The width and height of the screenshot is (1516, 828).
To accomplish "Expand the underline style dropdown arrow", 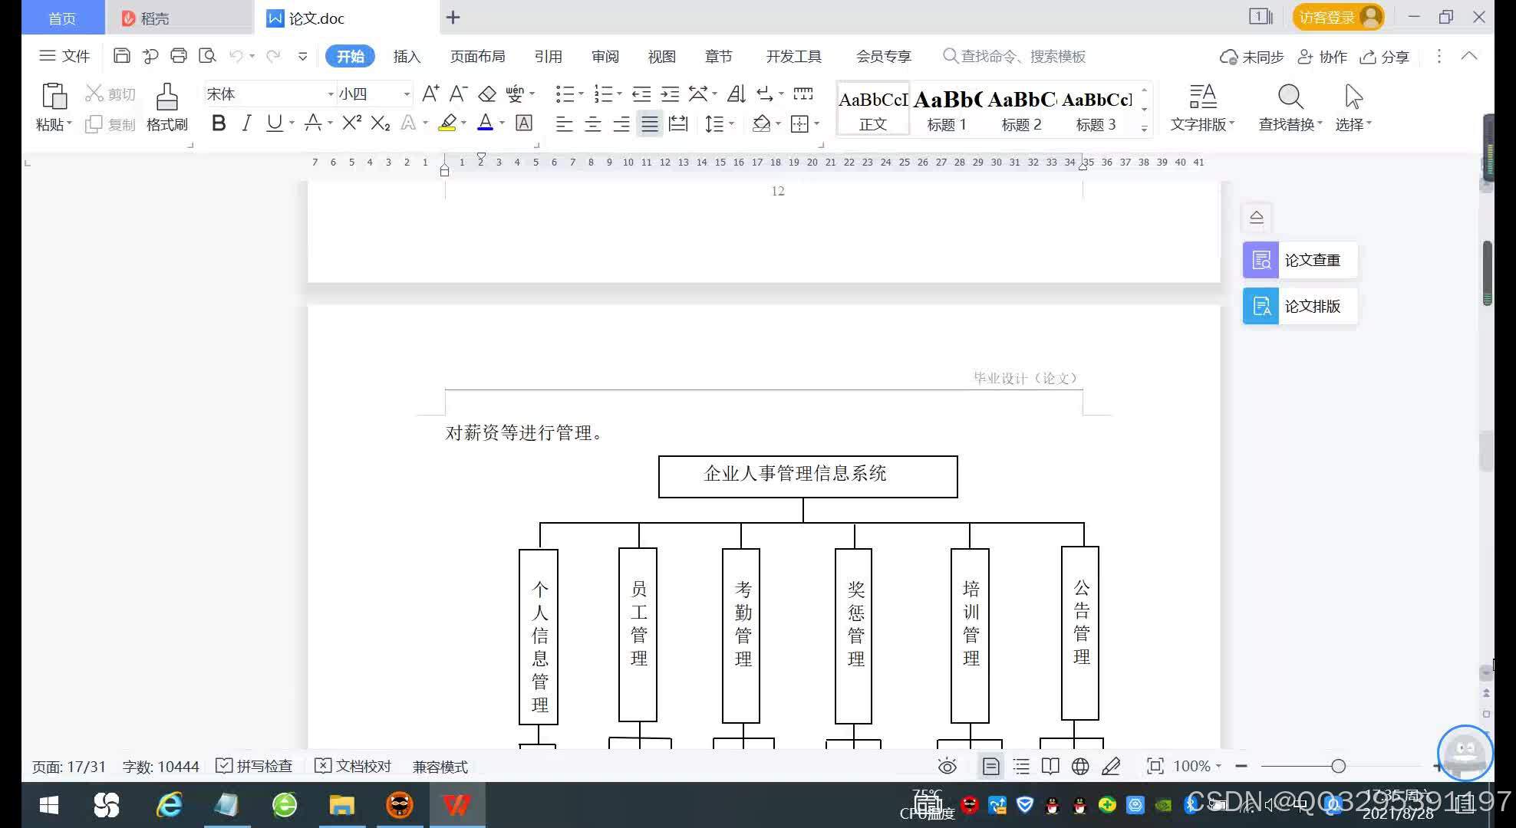I will click(x=292, y=123).
